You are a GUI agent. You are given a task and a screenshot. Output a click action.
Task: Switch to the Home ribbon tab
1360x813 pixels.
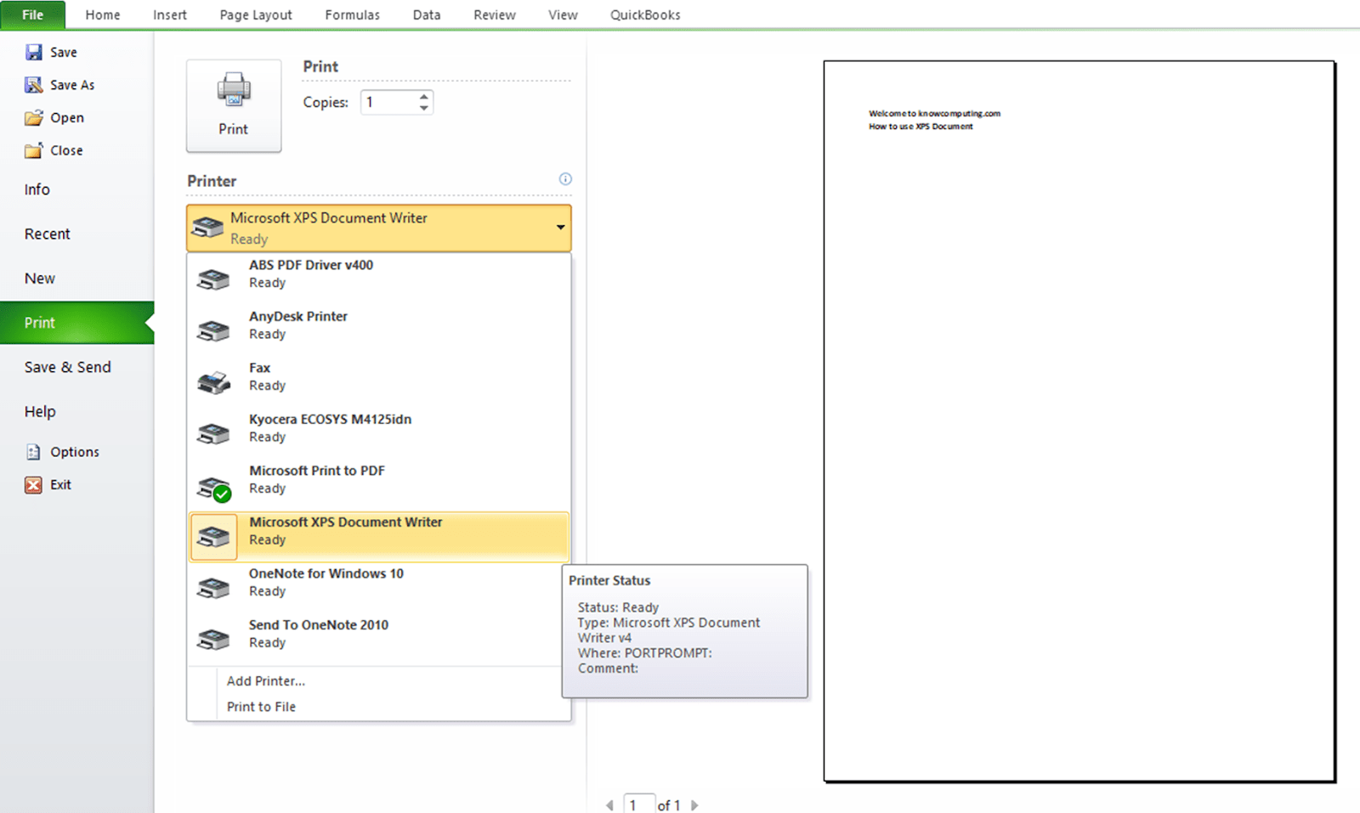(x=102, y=14)
